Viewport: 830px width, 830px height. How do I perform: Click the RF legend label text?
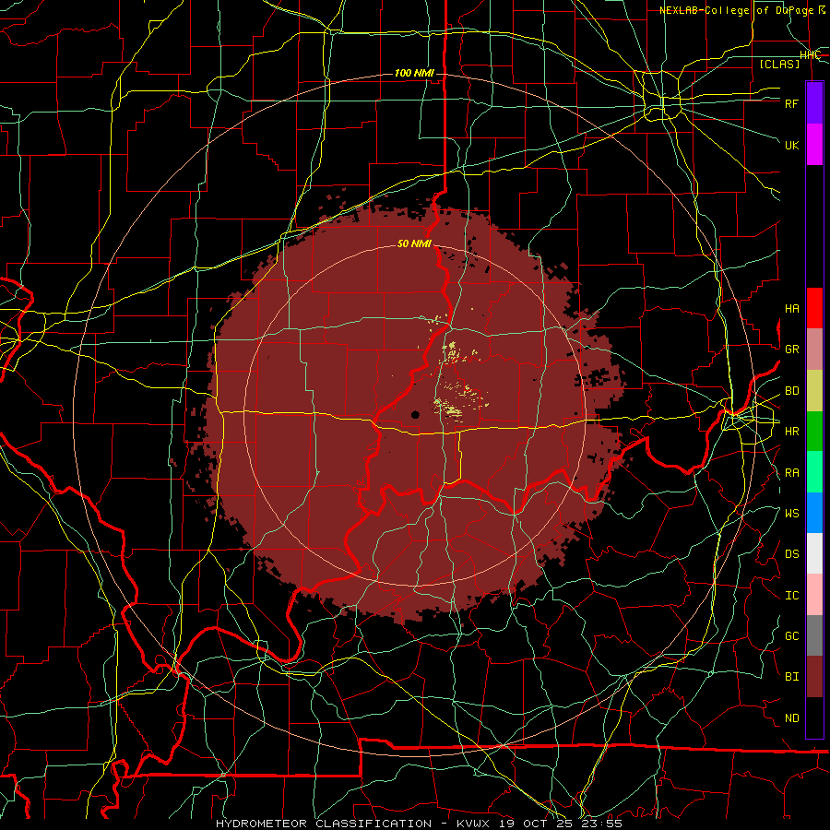pyautogui.click(x=791, y=103)
